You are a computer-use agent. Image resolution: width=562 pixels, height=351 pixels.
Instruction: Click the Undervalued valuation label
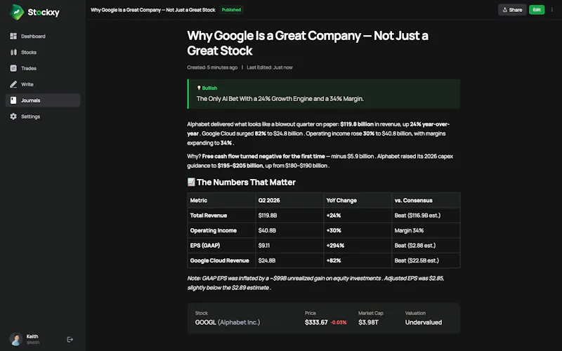[x=424, y=322]
